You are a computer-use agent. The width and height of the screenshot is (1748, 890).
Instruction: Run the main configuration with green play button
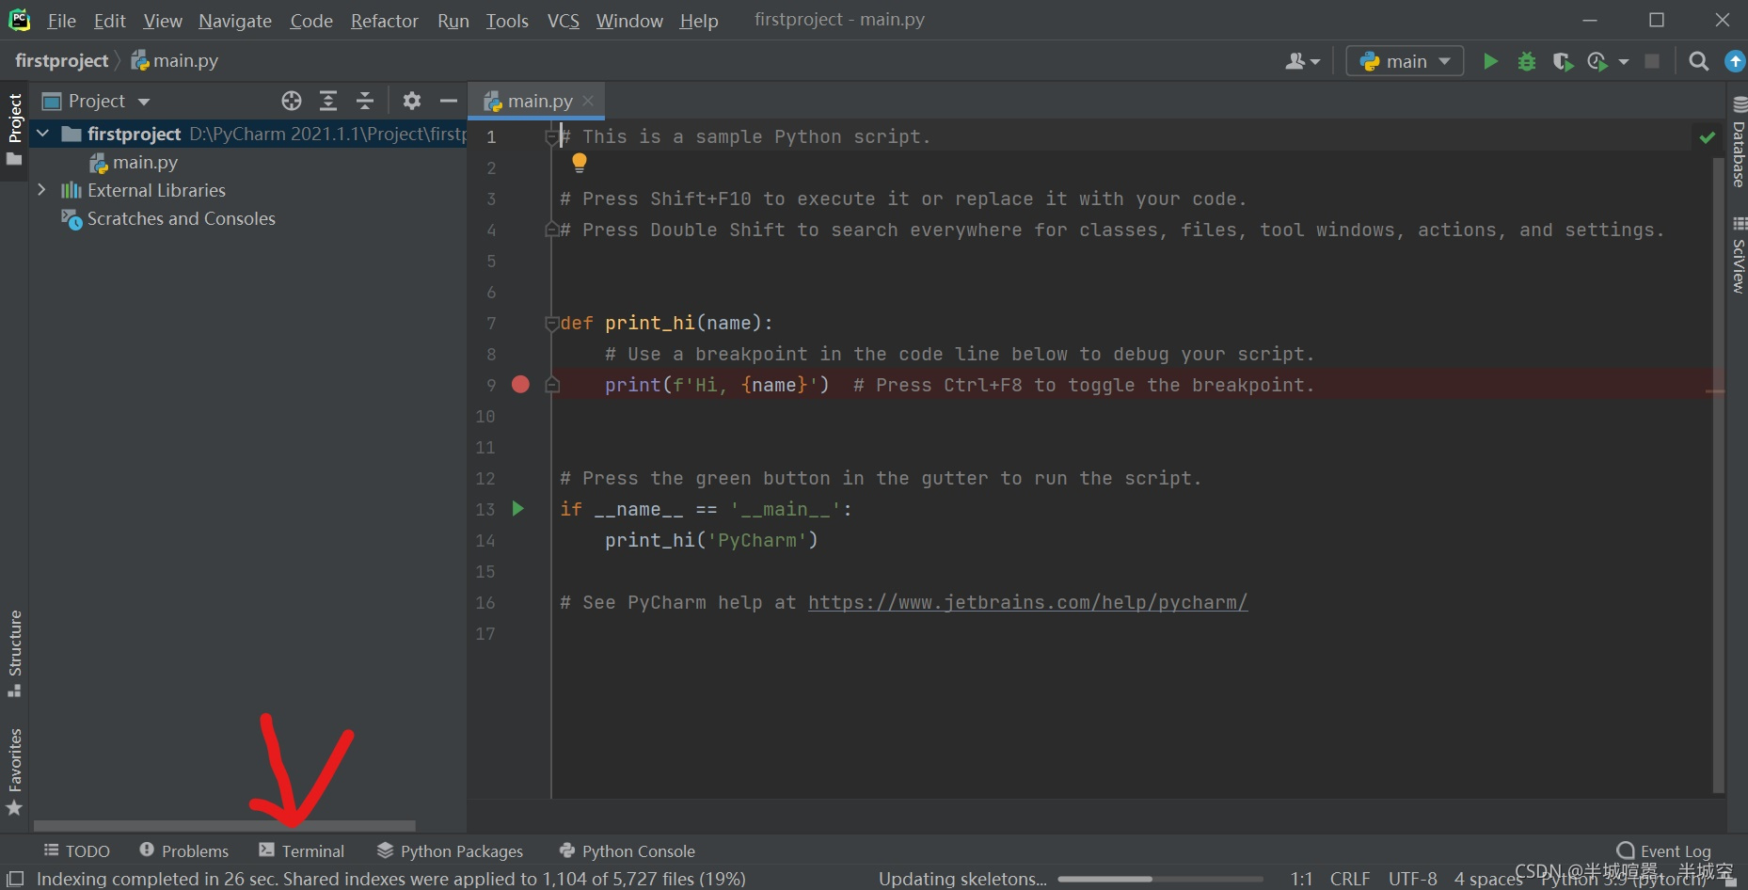[1490, 61]
